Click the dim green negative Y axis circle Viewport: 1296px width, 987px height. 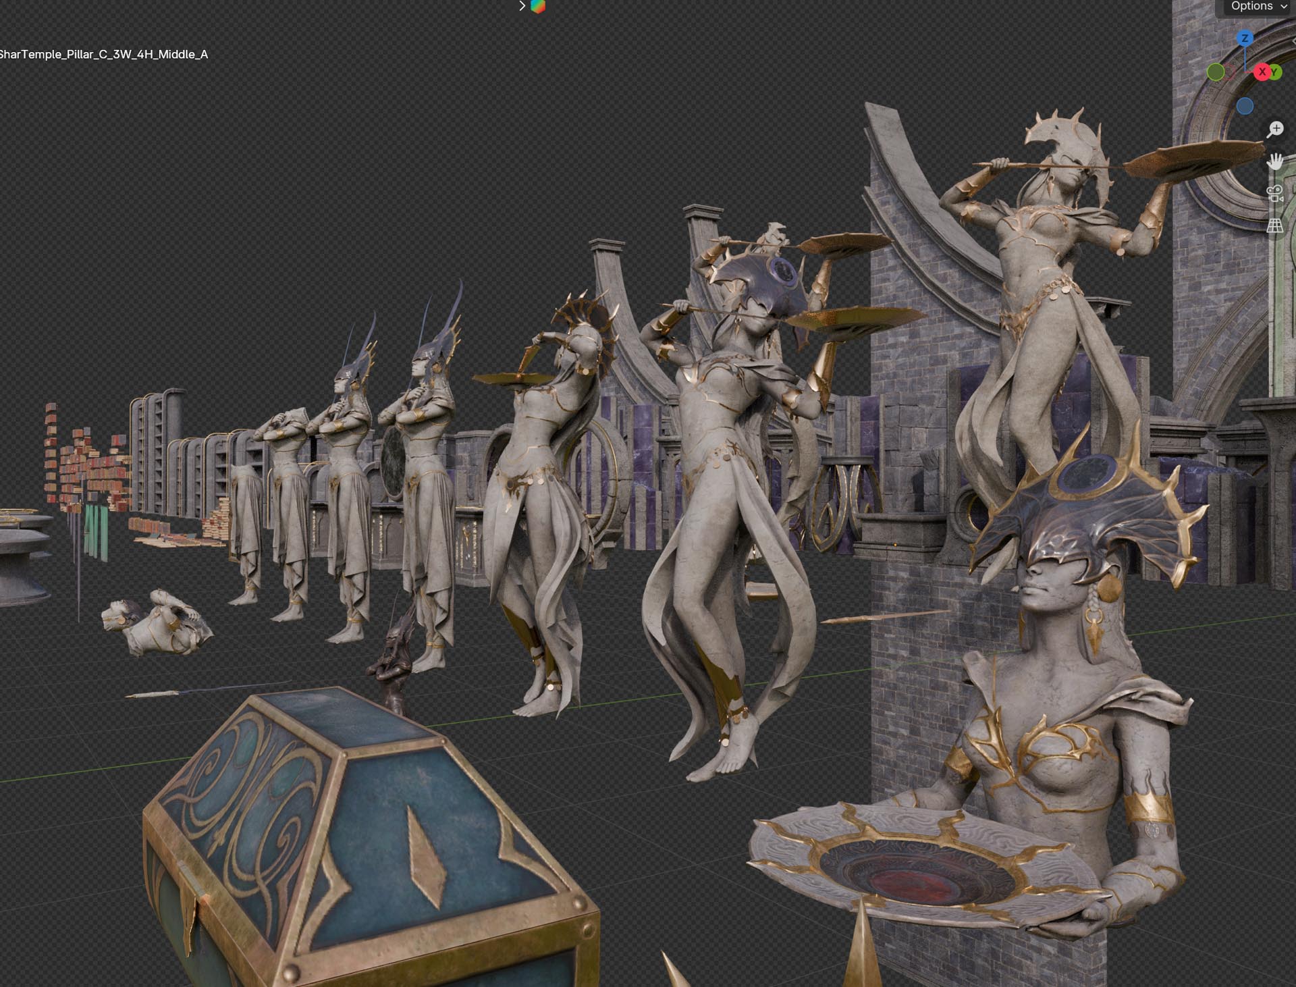click(1216, 72)
